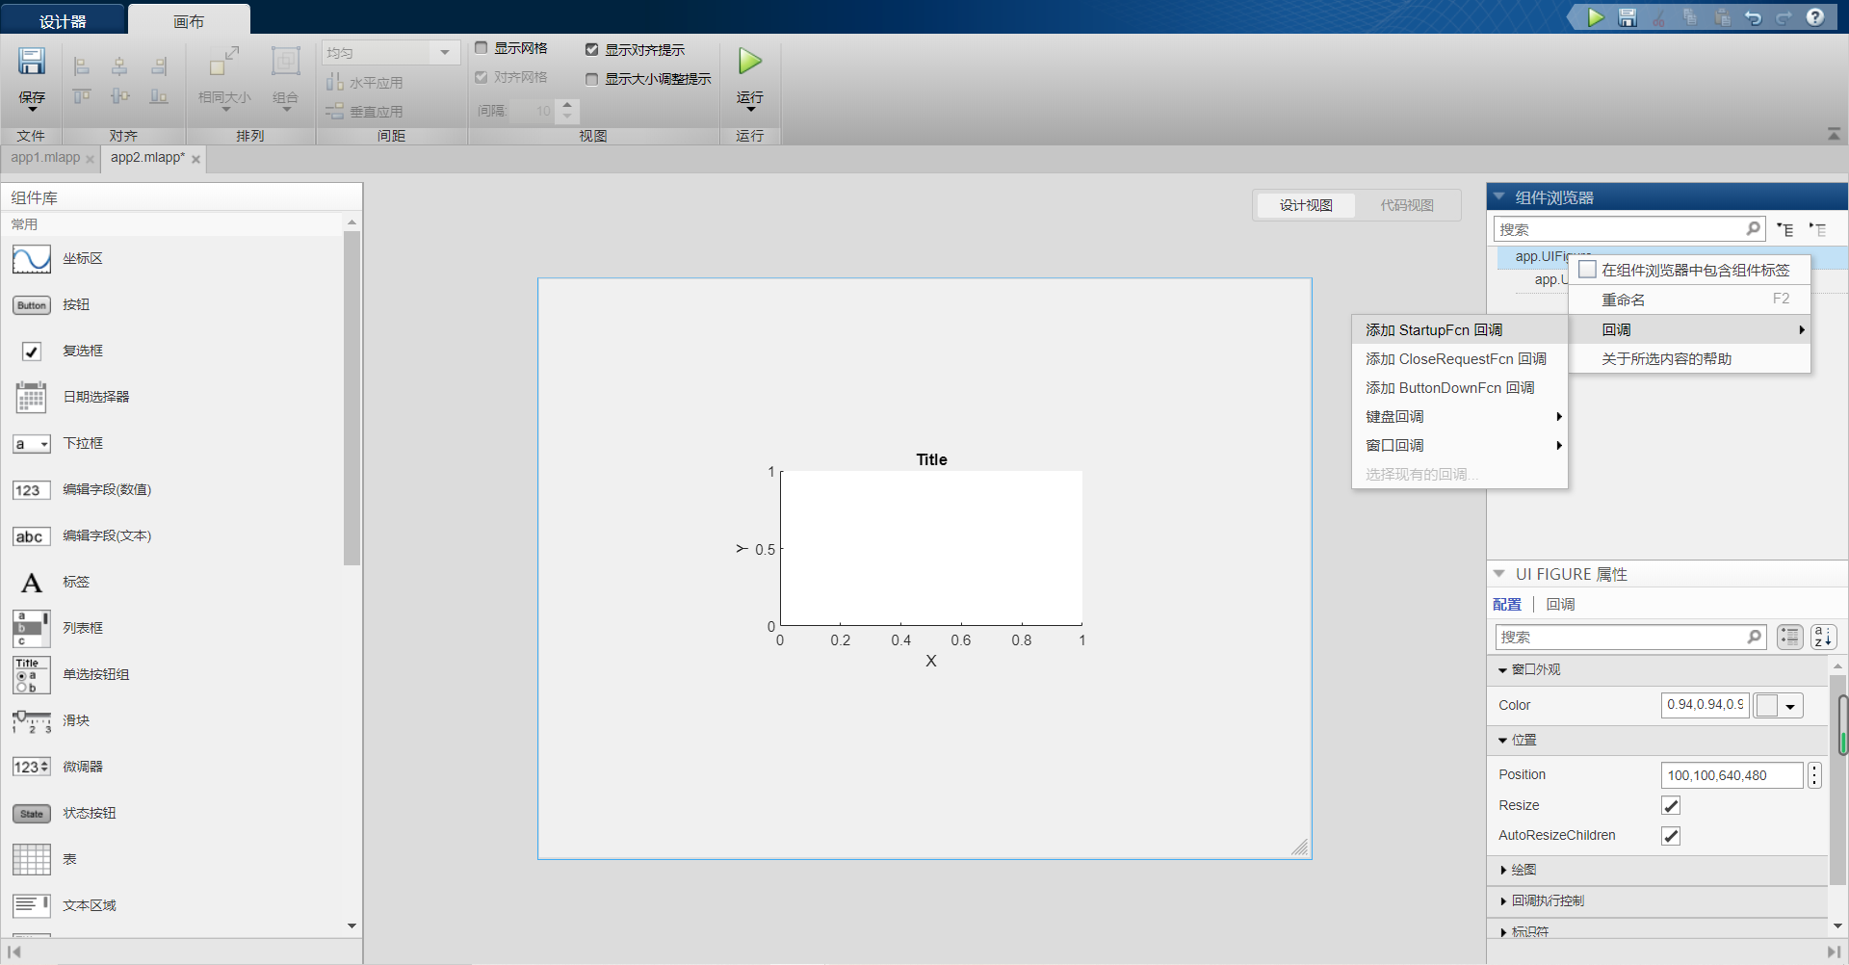The height and width of the screenshot is (965, 1849).
Task: Save the app with the 保存 icon
Action: (32, 61)
